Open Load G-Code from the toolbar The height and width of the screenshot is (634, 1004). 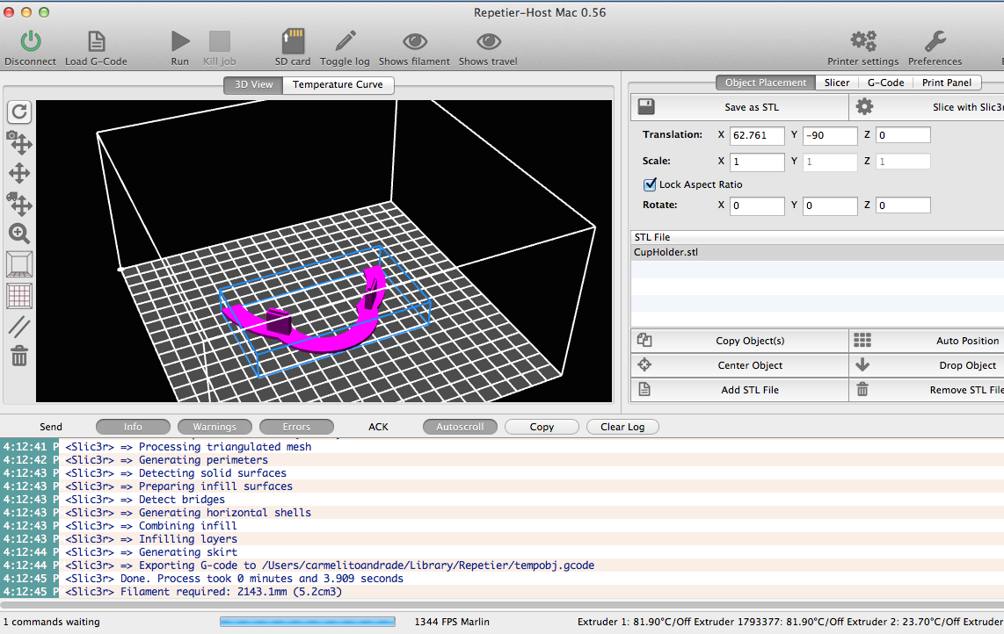96,48
